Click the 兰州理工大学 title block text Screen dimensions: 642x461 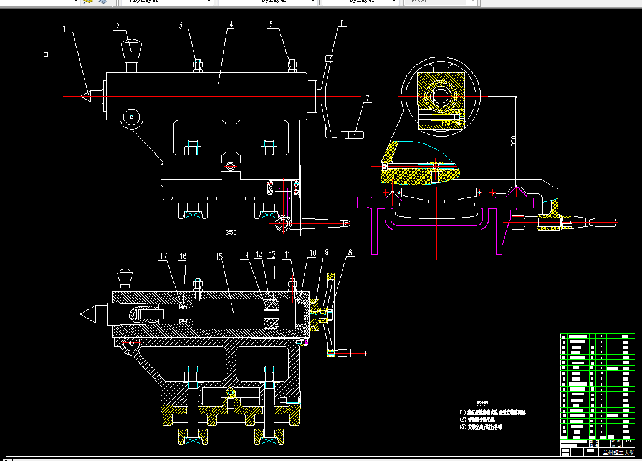pyautogui.click(x=618, y=453)
